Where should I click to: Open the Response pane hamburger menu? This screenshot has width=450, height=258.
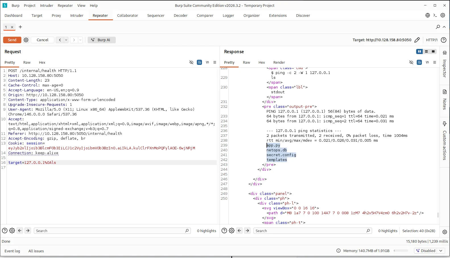point(435,62)
